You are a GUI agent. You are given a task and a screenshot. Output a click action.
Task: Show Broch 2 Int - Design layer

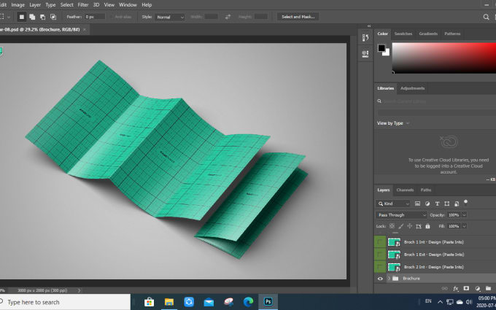[x=380, y=267]
